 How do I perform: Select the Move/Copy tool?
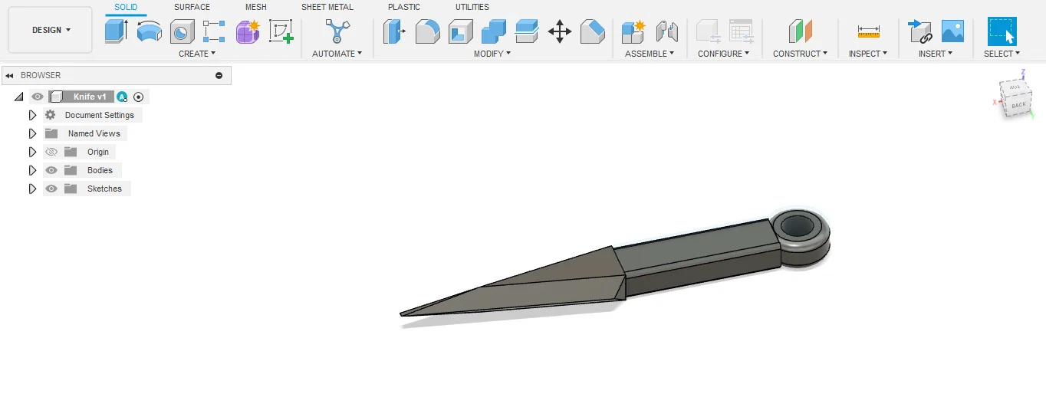pyautogui.click(x=560, y=31)
